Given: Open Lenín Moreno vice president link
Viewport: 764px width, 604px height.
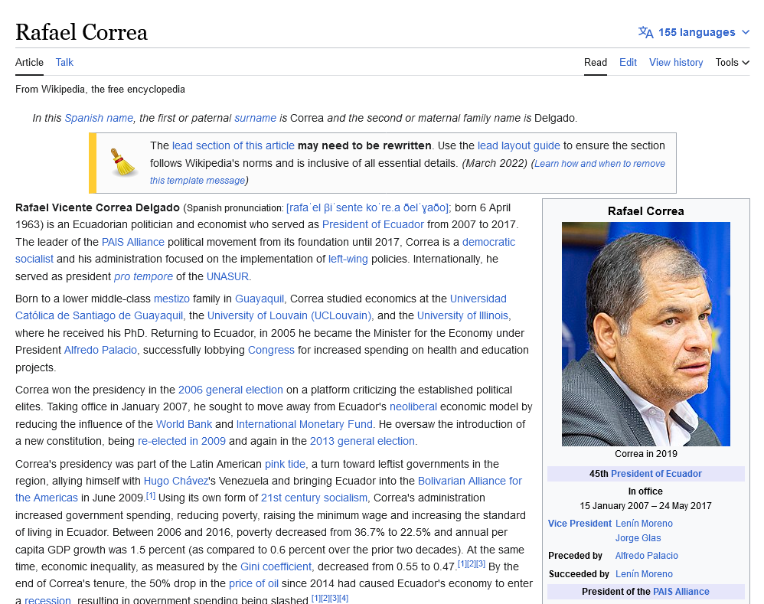Looking at the screenshot, I should click(x=644, y=523).
